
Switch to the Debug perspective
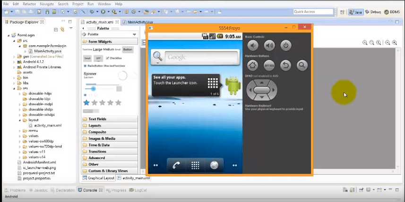(373, 12)
